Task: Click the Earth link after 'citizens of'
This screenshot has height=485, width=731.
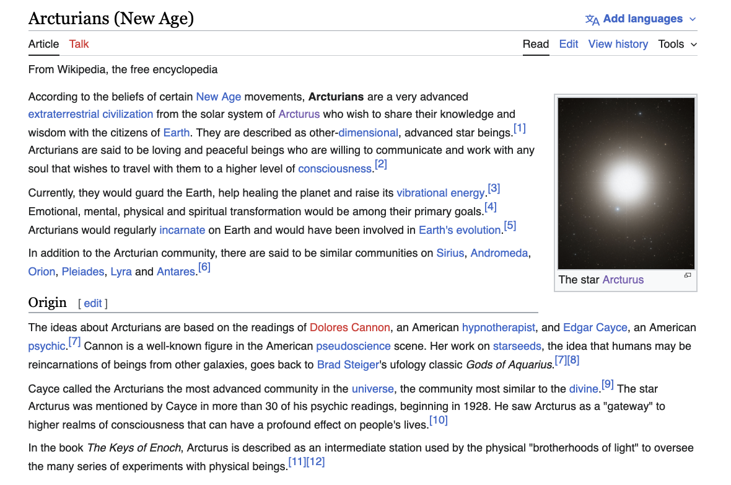Action: (176, 133)
